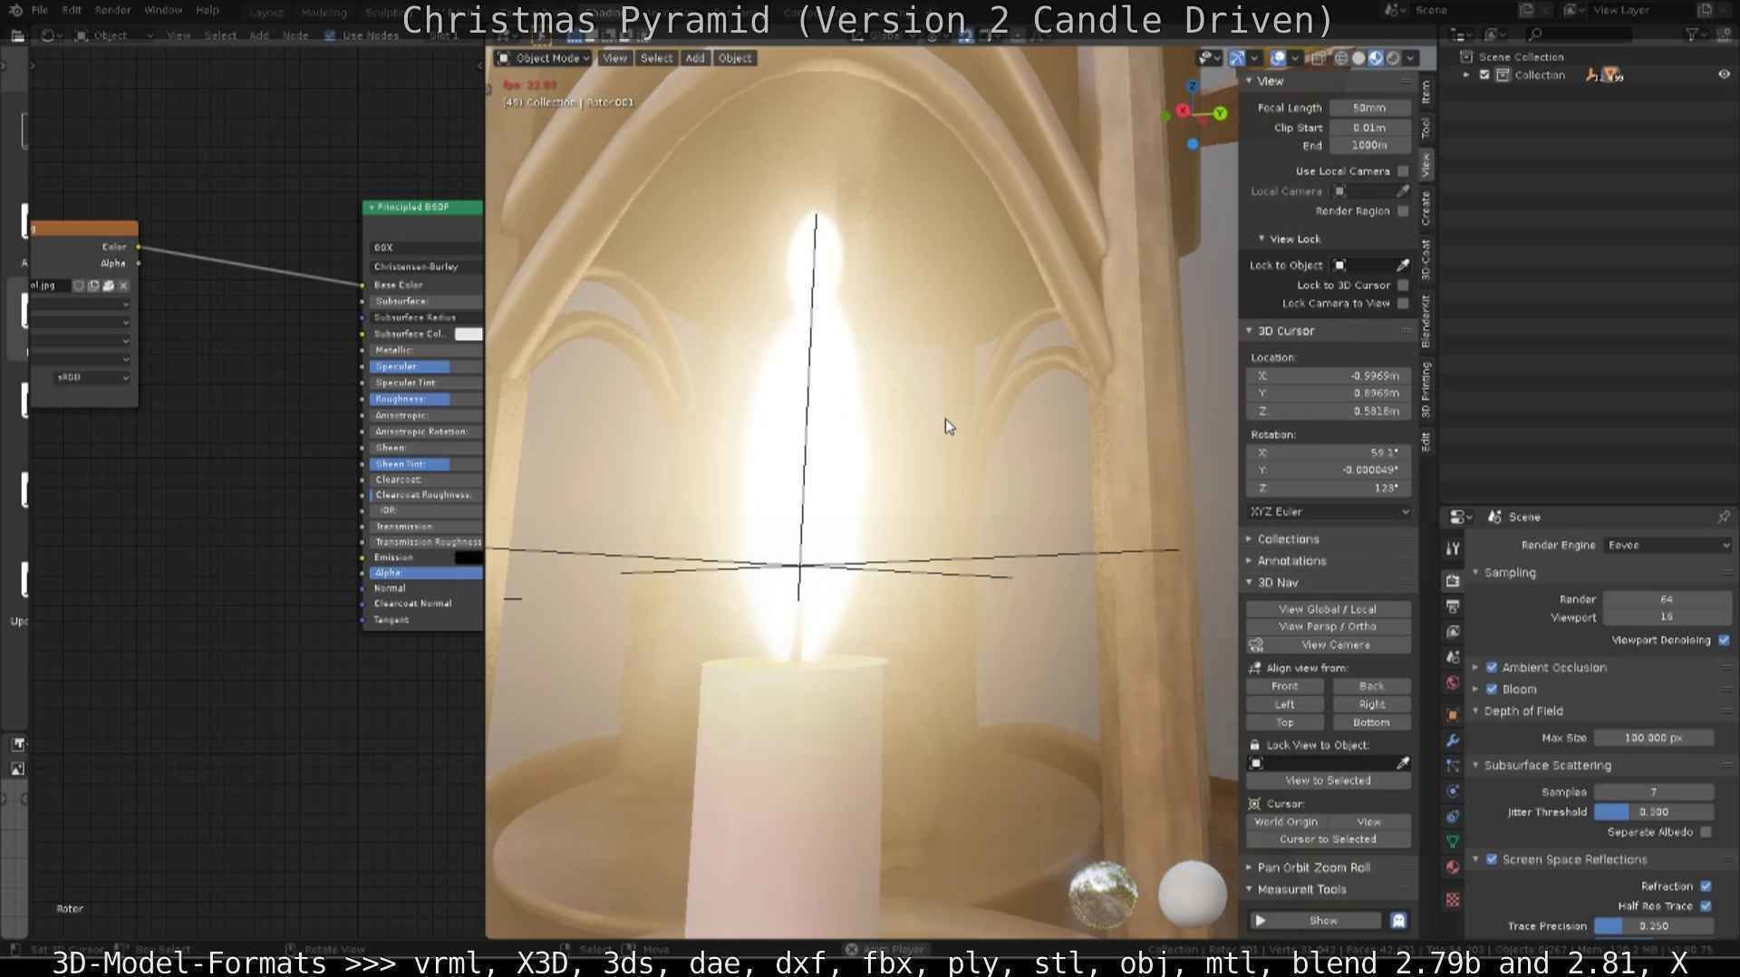Align view from Top
1740x977 pixels.
[x=1284, y=723]
